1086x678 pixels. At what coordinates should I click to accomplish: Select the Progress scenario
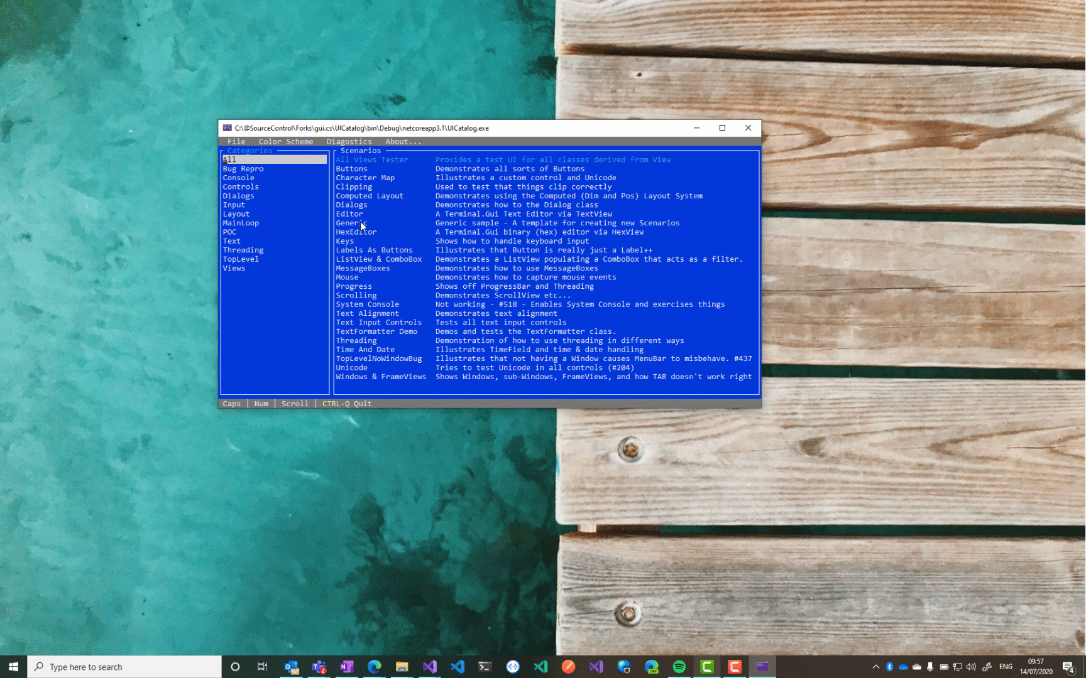click(x=354, y=286)
